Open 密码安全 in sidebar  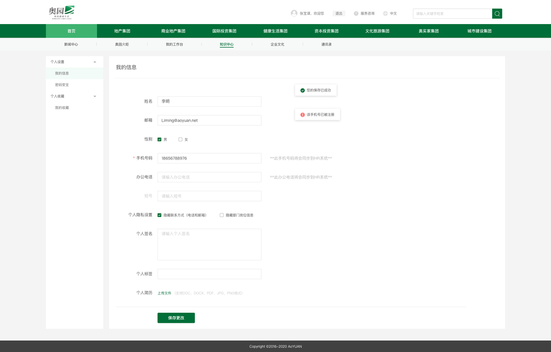coord(75,85)
